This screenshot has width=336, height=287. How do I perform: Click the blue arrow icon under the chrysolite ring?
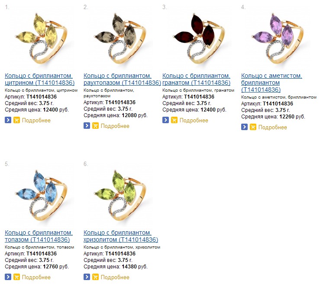[87, 277]
